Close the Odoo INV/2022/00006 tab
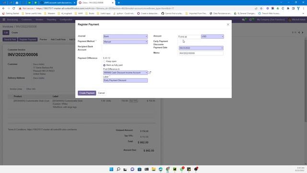 (x=113, y=3)
